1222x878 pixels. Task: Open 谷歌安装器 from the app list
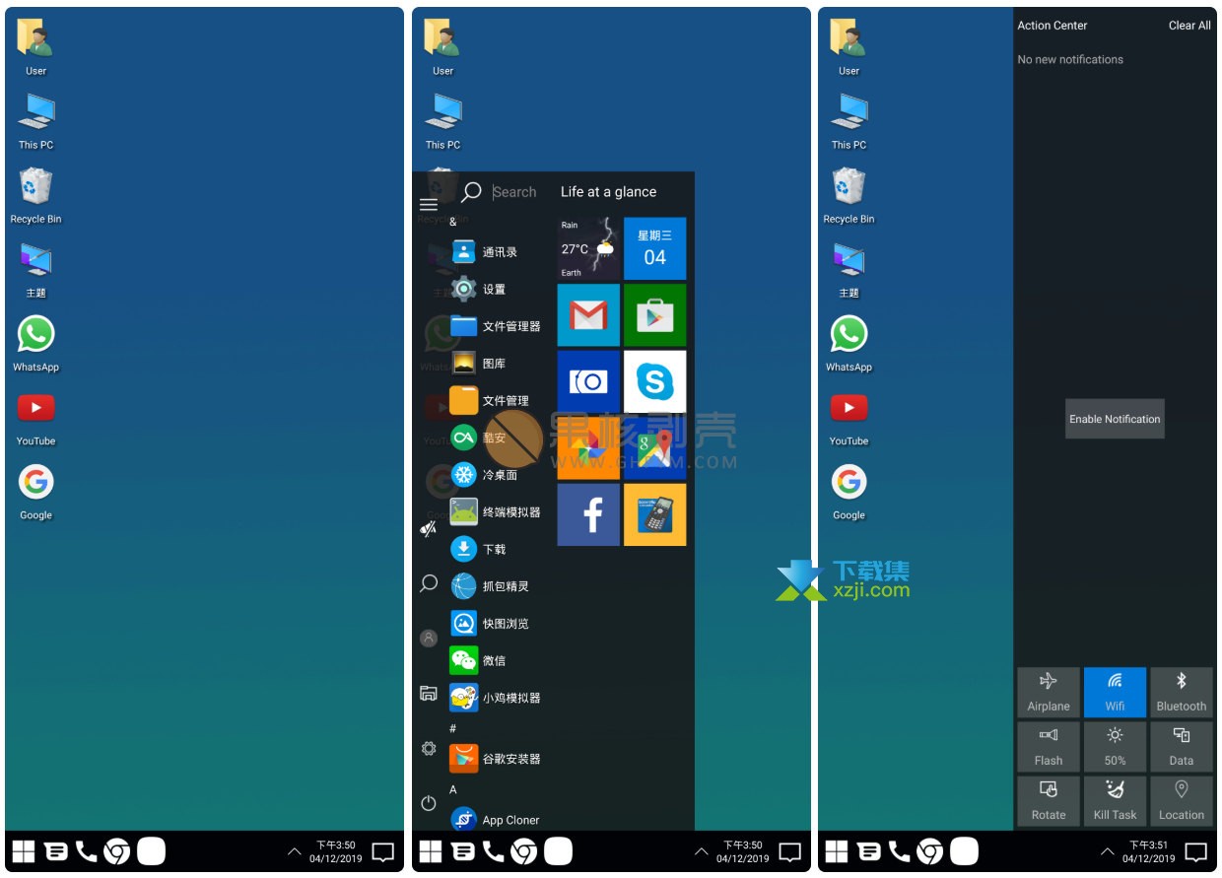tap(497, 759)
